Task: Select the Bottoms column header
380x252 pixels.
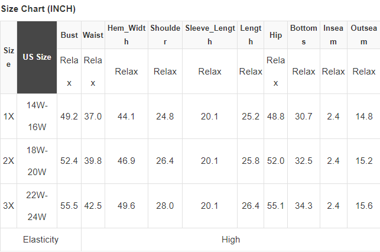Action: [x=304, y=35]
